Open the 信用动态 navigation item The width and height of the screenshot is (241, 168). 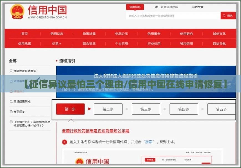[x=57, y=34]
